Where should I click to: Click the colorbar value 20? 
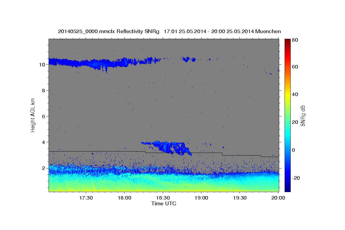click(x=295, y=122)
